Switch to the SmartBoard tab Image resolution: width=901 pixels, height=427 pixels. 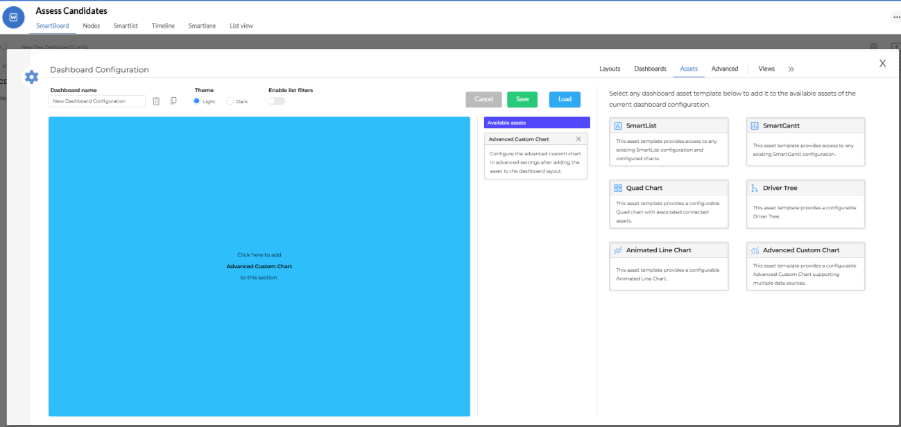pos(53,26)
